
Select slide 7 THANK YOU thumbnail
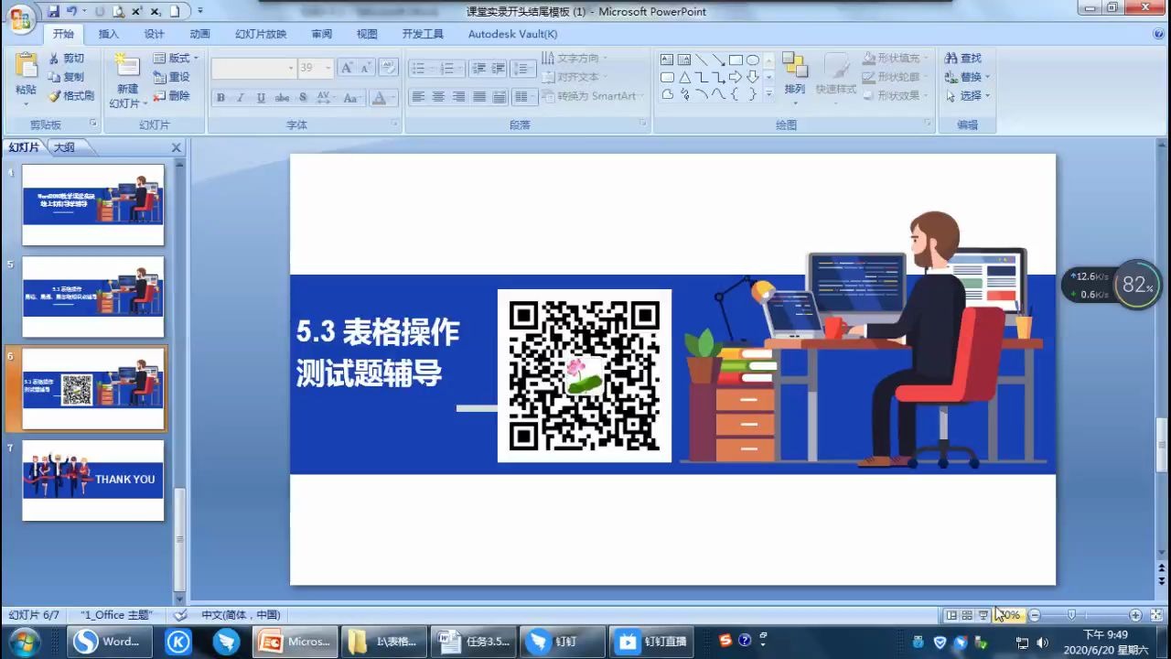(93, 481)
